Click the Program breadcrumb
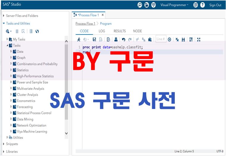 pos(106,24)
